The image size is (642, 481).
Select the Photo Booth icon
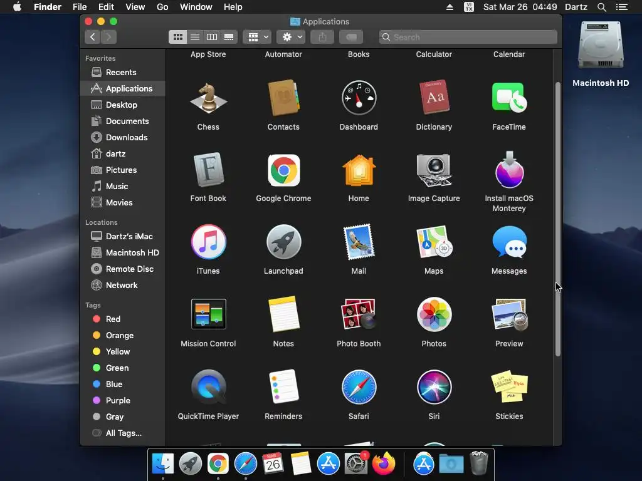(359, 314)
